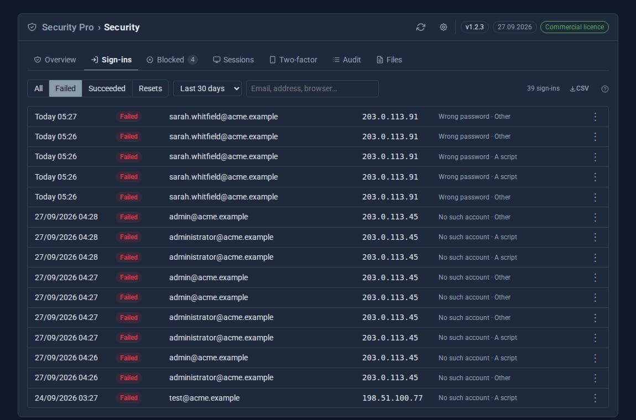Open settings via the gear icon
The width and height of the screenshot is (636, 420).
click(x=444, y=27)
